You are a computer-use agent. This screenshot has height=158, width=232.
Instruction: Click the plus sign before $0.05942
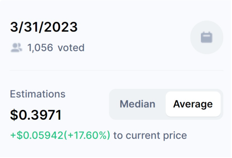pyautogui.click(x=13, y=135)
